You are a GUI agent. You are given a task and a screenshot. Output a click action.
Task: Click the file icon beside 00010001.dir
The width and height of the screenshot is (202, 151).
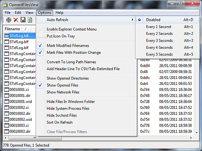coord(6,95)
